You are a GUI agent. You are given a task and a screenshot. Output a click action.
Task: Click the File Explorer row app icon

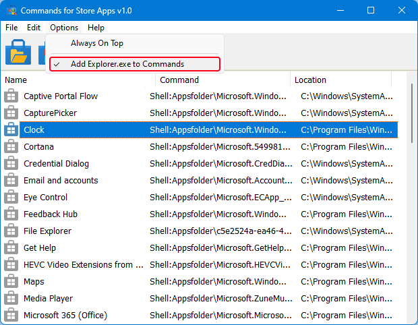click(x=11, y=231)
